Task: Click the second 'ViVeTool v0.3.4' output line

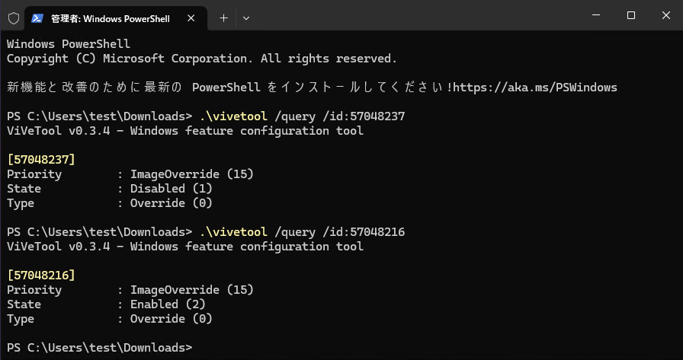Action: 185,247
